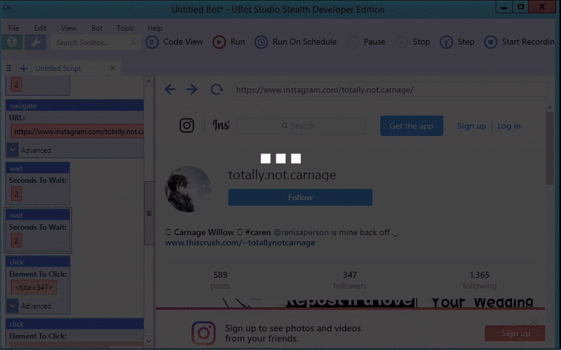
Task: Open the script list hamburger icon
Action: 8,68
